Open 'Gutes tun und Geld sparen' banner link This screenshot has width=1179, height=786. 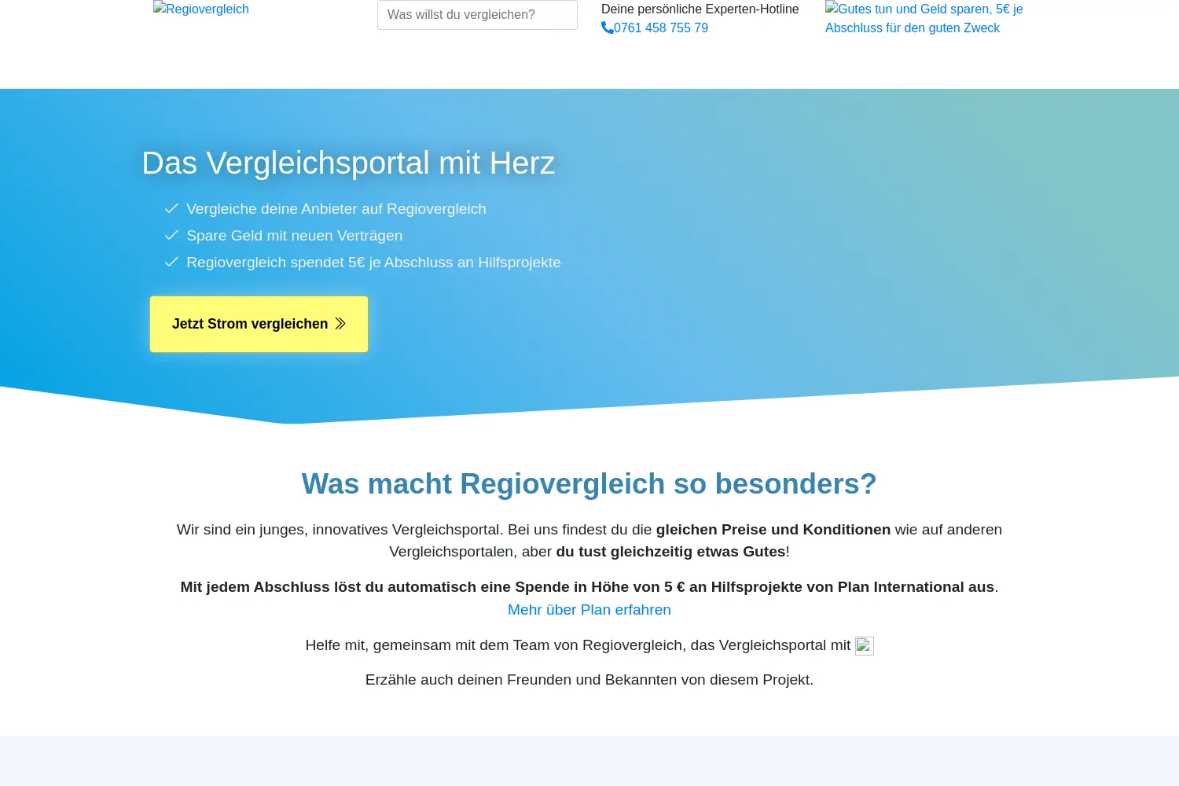[x=924, y=18]
